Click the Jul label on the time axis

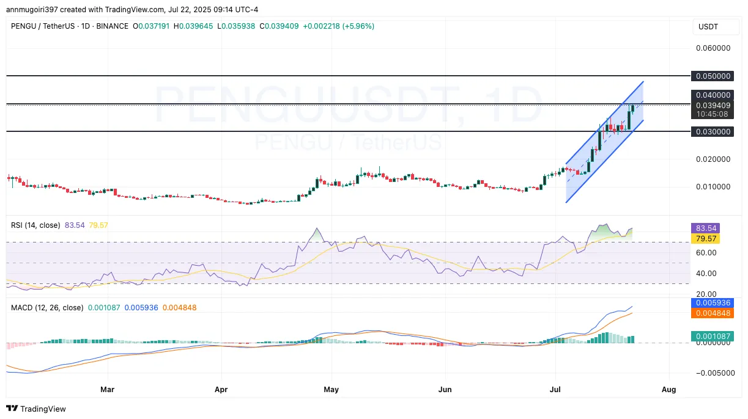pos(555,390)
